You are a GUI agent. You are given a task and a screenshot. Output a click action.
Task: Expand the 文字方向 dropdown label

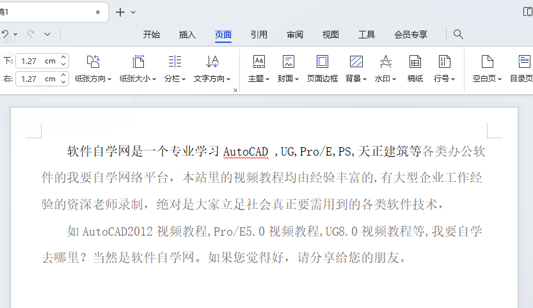212,79
